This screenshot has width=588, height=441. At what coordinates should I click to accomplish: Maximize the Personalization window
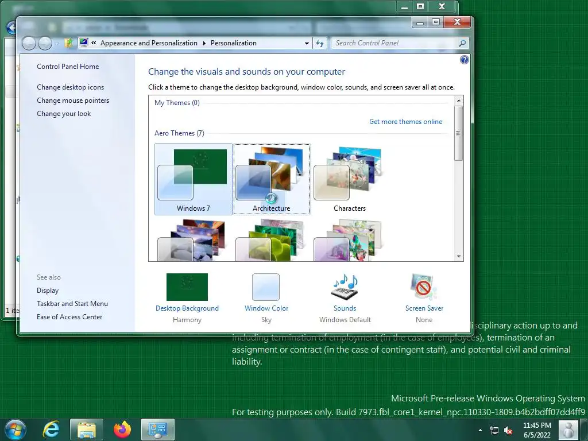pyautogui.click(x=436, y=22)
